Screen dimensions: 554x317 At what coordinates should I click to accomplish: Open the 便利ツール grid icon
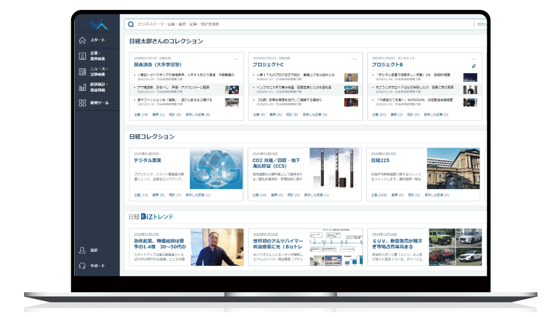[x=82, y=103]
